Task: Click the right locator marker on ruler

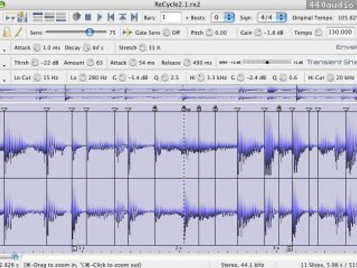Action: [289, 249]
